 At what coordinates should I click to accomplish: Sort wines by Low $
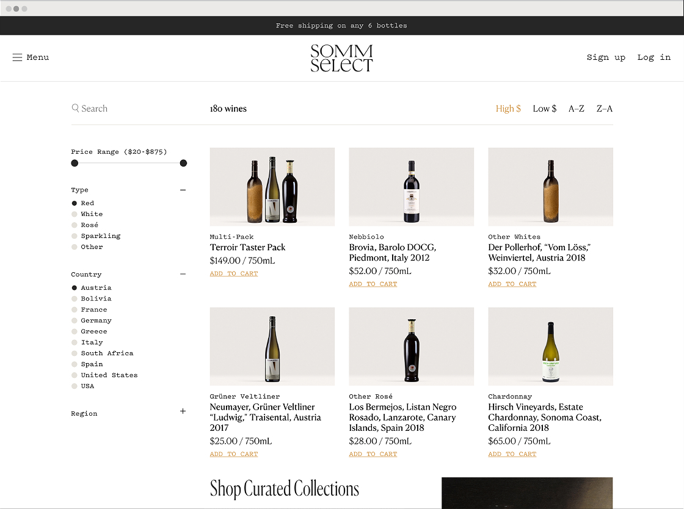(x=544, y=109)
